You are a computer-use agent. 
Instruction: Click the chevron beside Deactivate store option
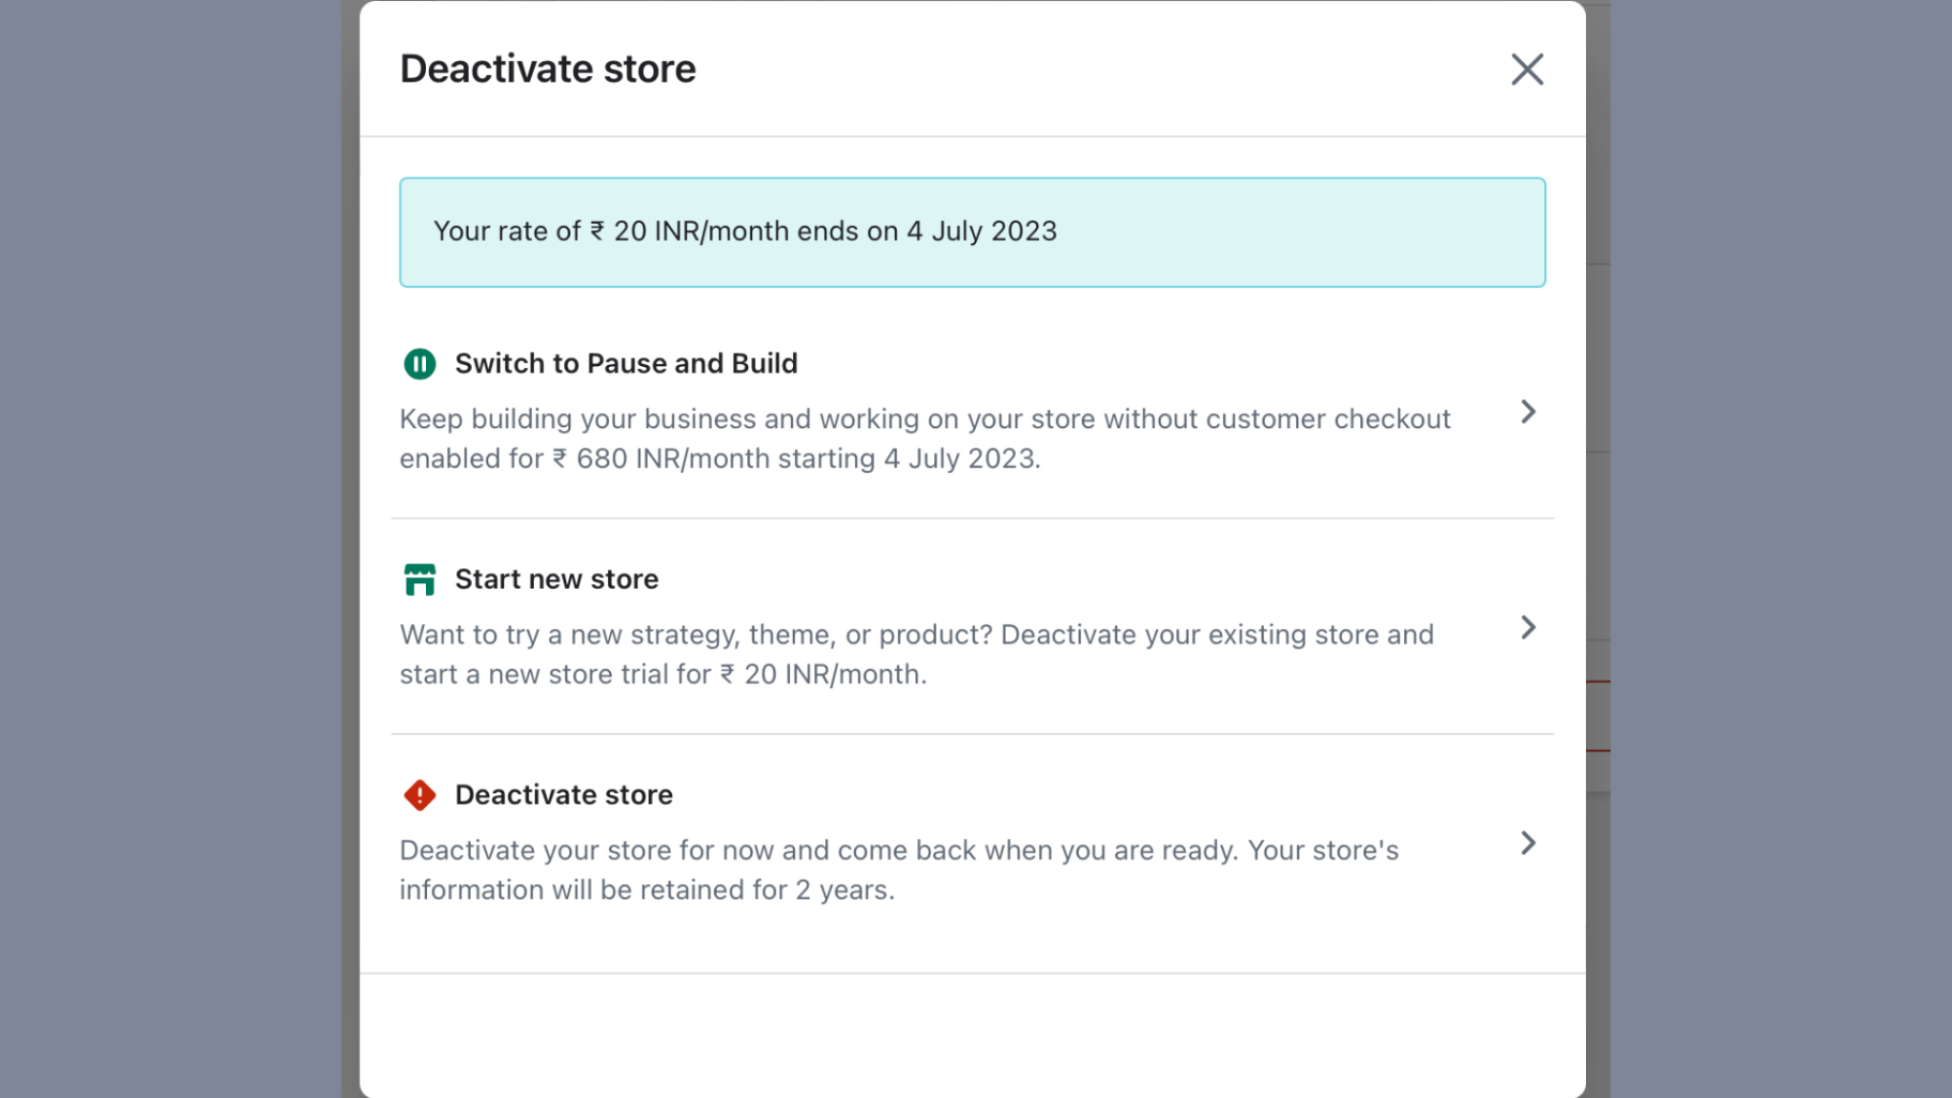[x=1528, y=844]
